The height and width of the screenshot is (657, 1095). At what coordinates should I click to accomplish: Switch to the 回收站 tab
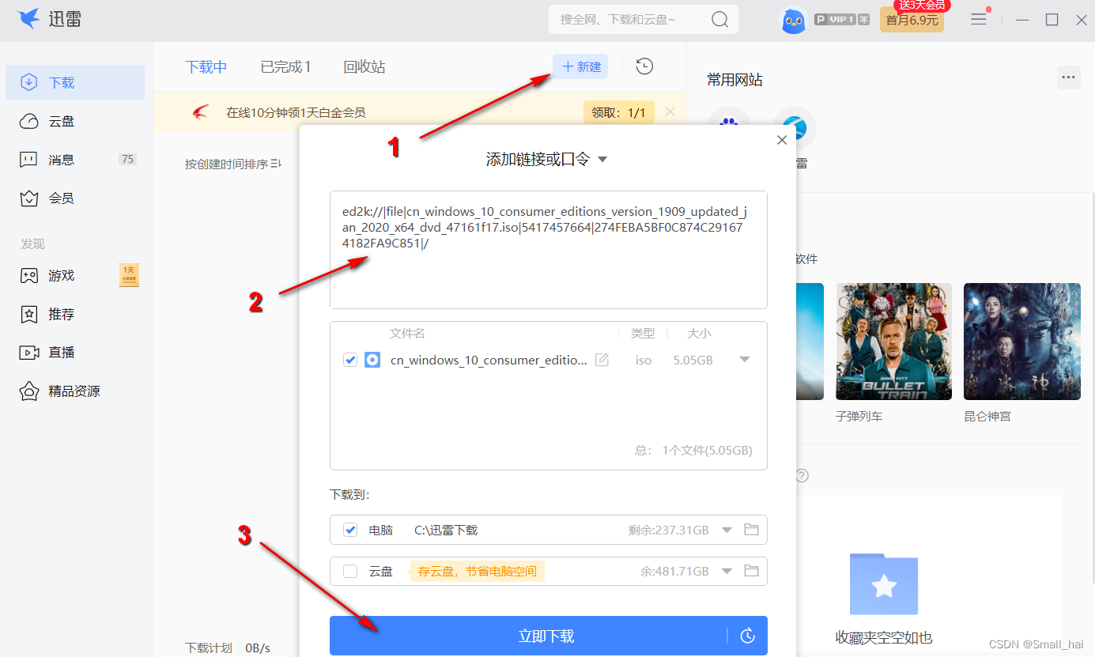pyautogui.click(x=364, y=67)
